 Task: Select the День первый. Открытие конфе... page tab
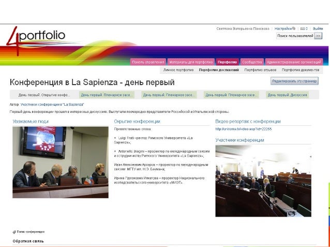click(44, 95)
